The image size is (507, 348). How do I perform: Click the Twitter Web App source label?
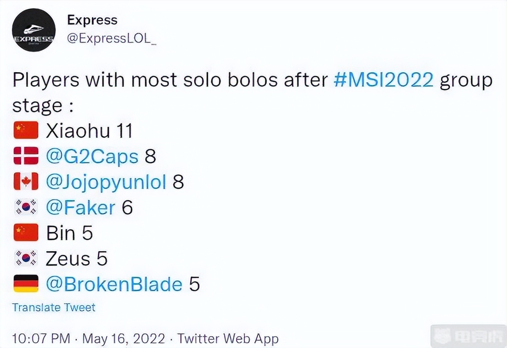point(228,338)
